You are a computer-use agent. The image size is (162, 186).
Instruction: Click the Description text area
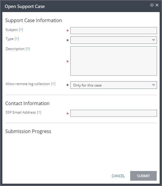pyautogui.click(x=114, y=61)
